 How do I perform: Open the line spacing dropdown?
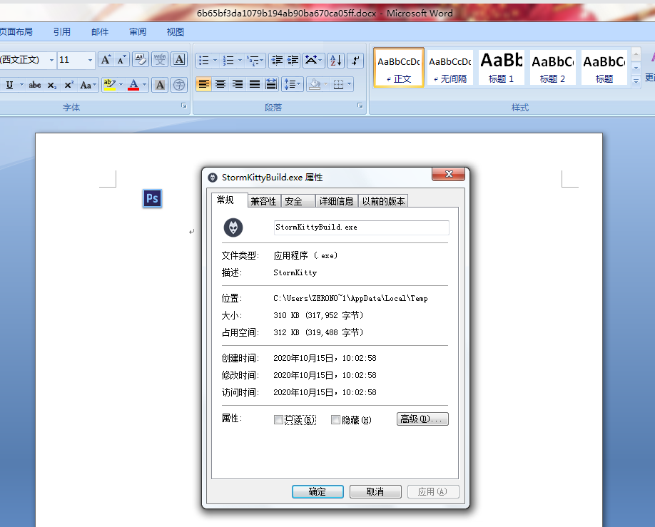click(293, 84)
